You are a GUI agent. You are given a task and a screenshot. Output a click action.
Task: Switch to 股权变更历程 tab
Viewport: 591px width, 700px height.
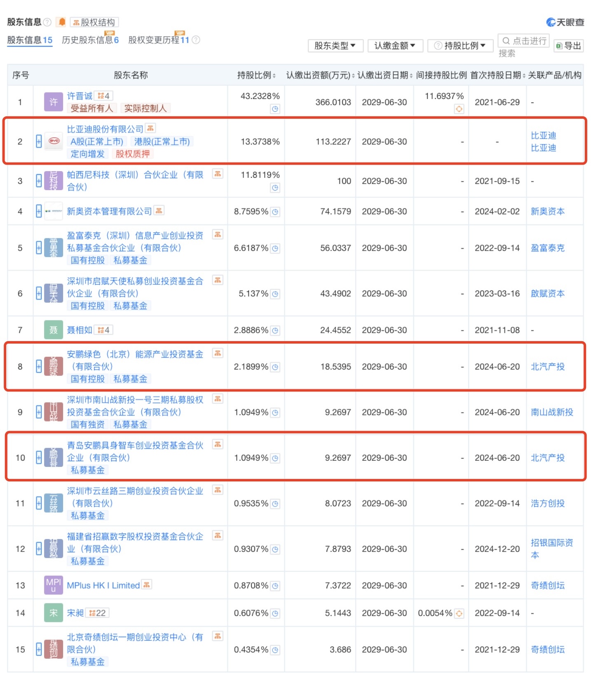pos(158,40)
